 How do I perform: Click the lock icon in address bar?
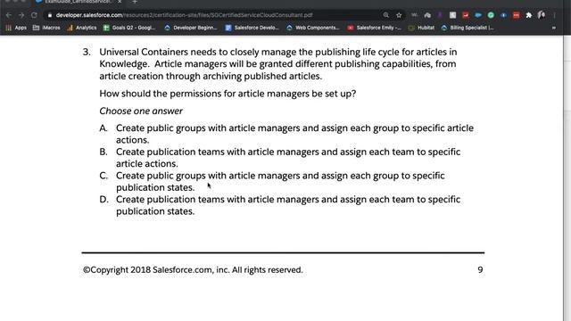pos(50,15)
